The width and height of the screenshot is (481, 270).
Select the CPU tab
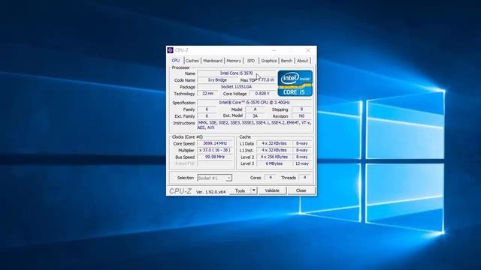point(176,60)
